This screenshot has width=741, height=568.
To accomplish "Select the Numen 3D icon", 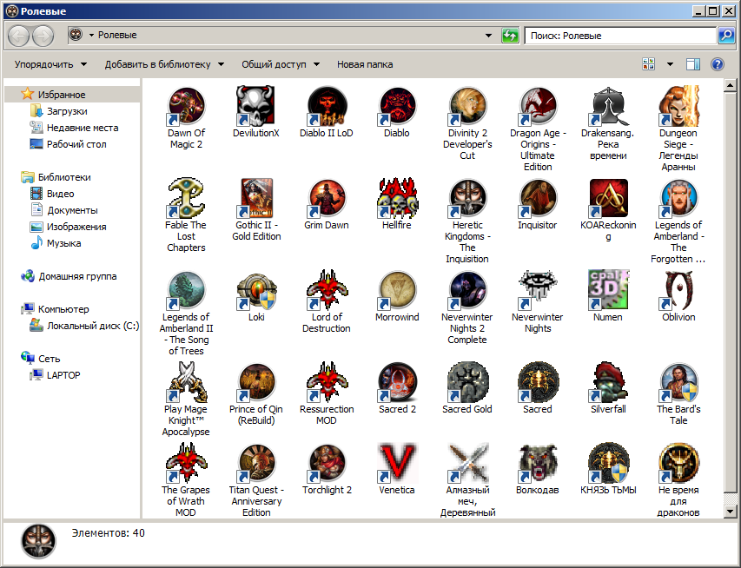I will pos(608,290).
